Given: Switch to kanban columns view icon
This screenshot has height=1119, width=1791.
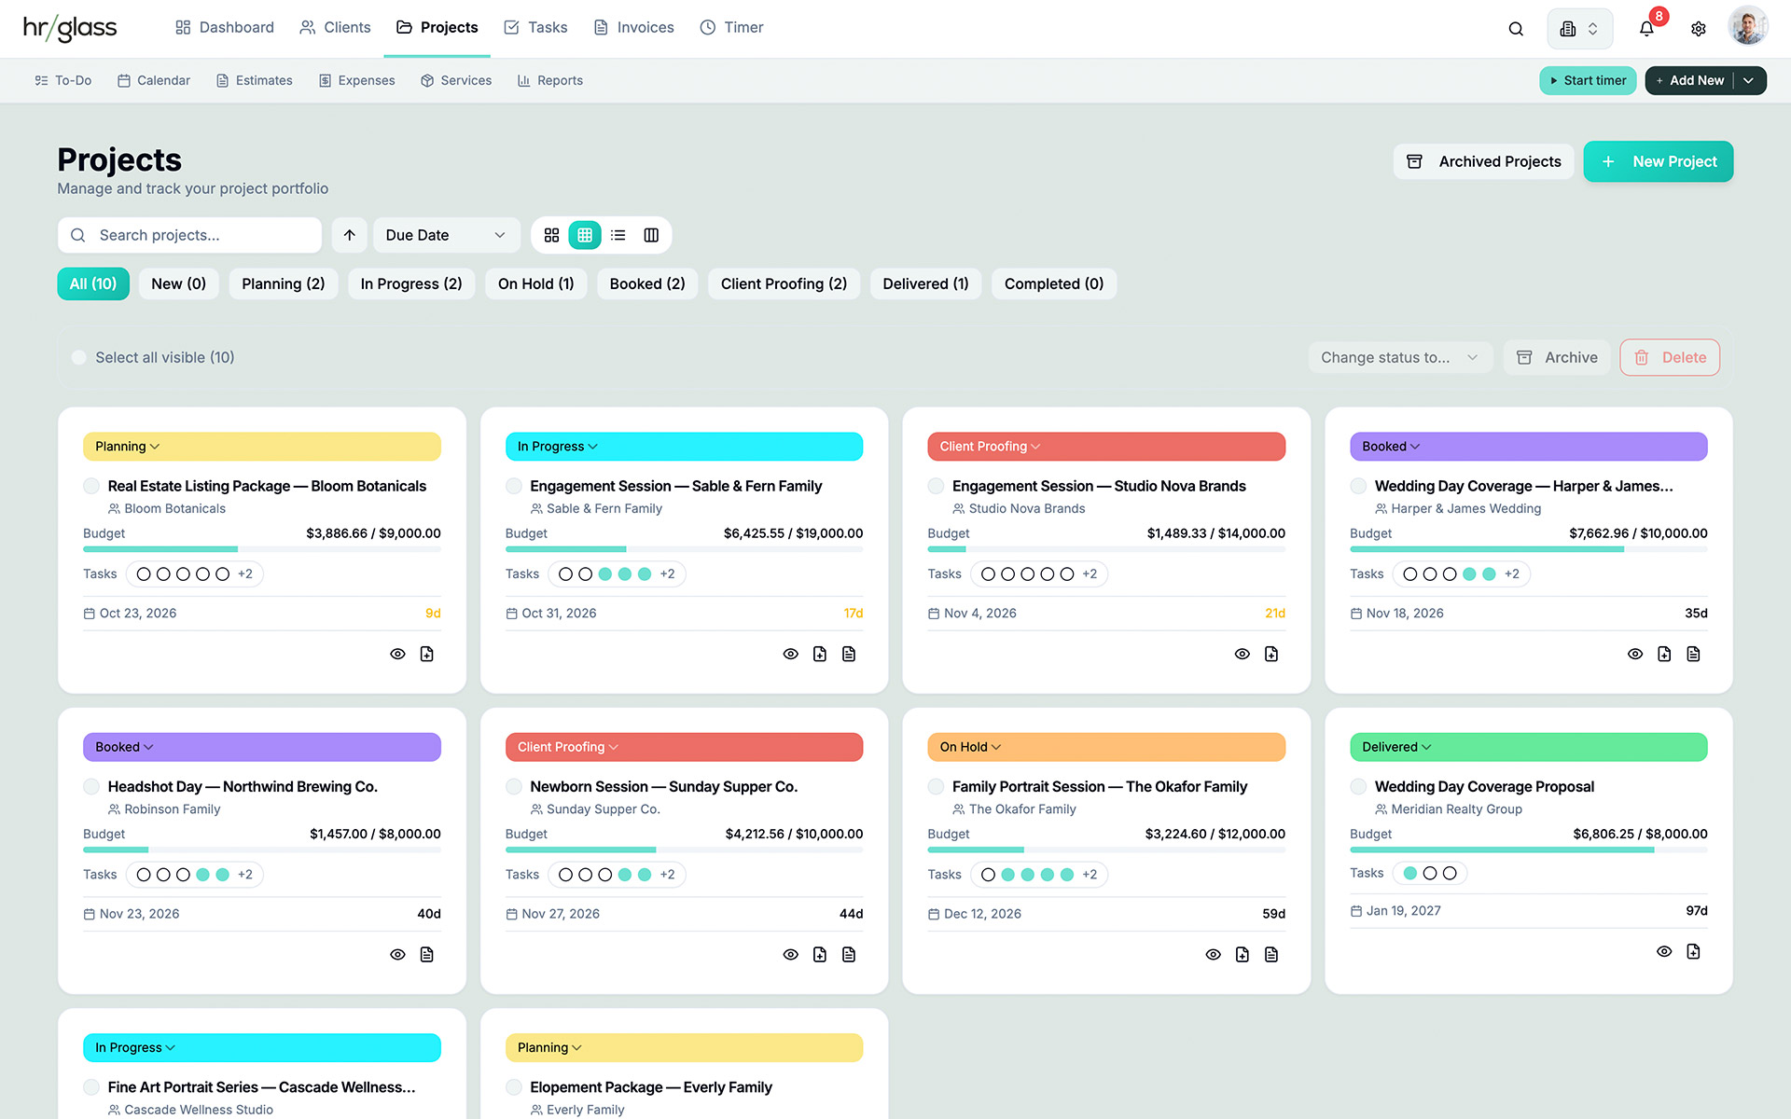Looking at the screenshot, I should click(x=651, y=235).
